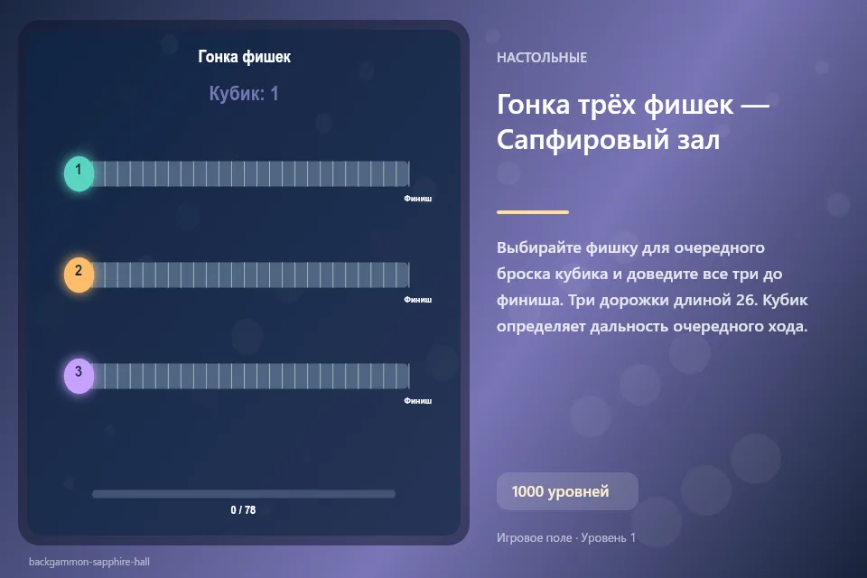Click the "1000 уровней" badge

point(567,491)
